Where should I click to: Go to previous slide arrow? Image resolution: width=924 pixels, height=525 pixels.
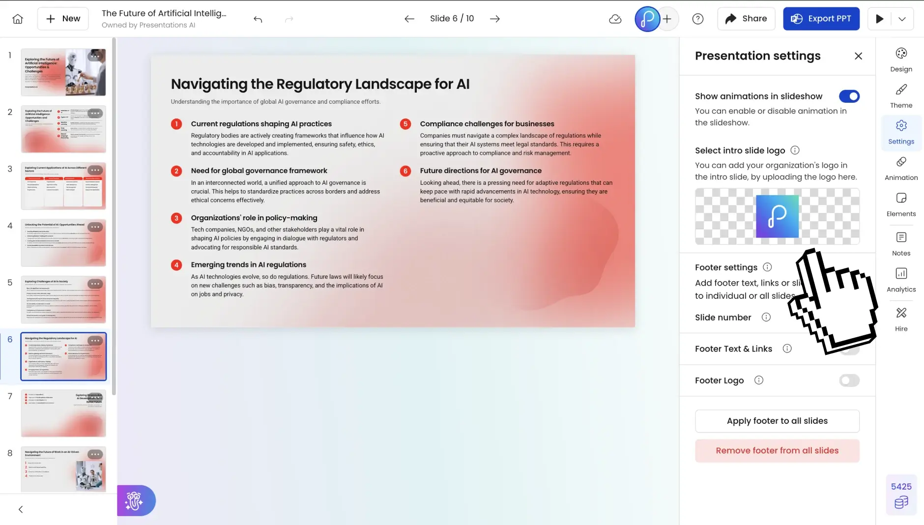tap(409, 19)
